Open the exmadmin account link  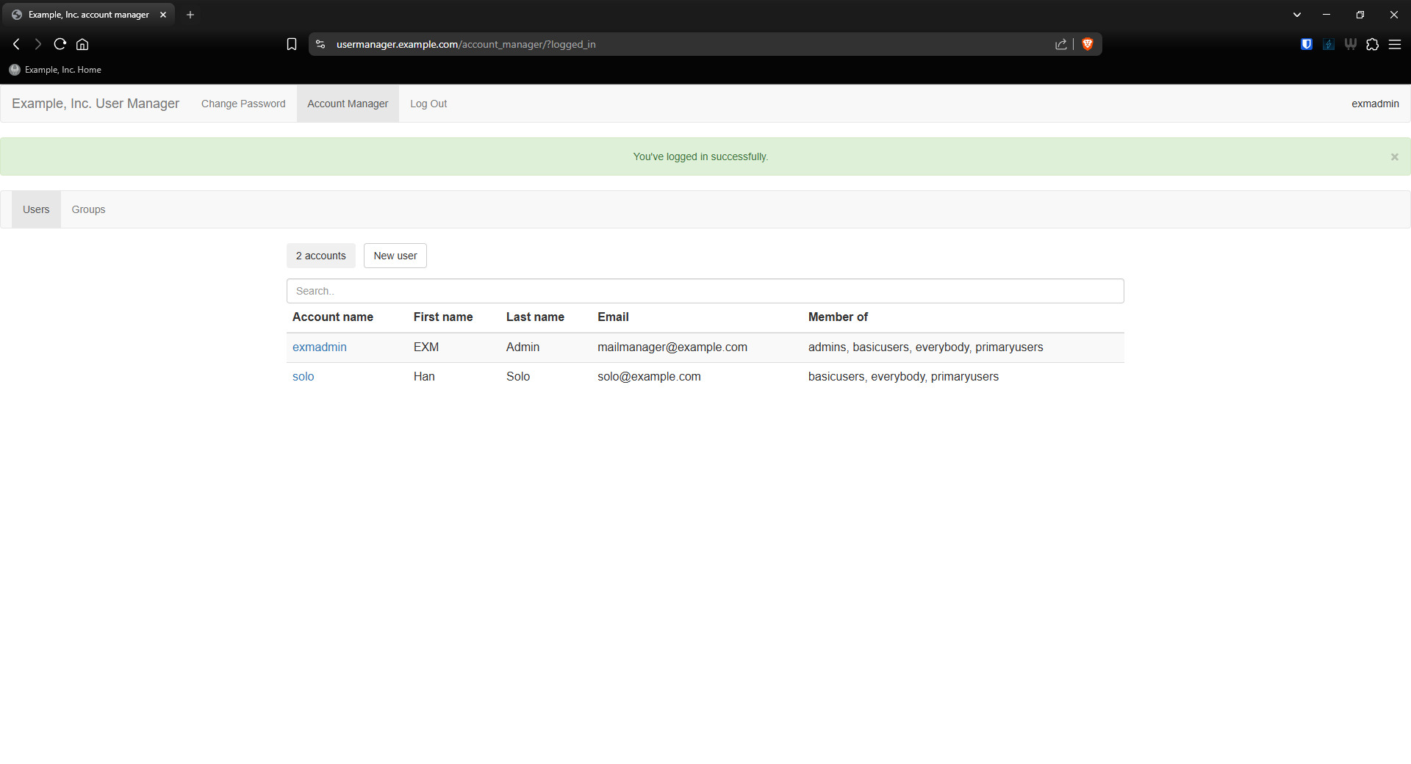tap(319, 347)
